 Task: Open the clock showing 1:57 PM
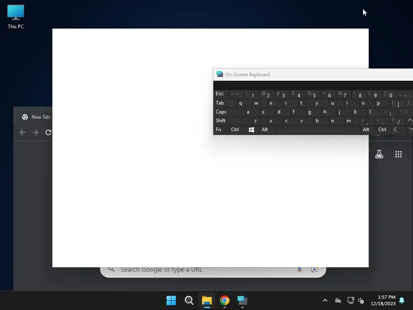[383, 300]
